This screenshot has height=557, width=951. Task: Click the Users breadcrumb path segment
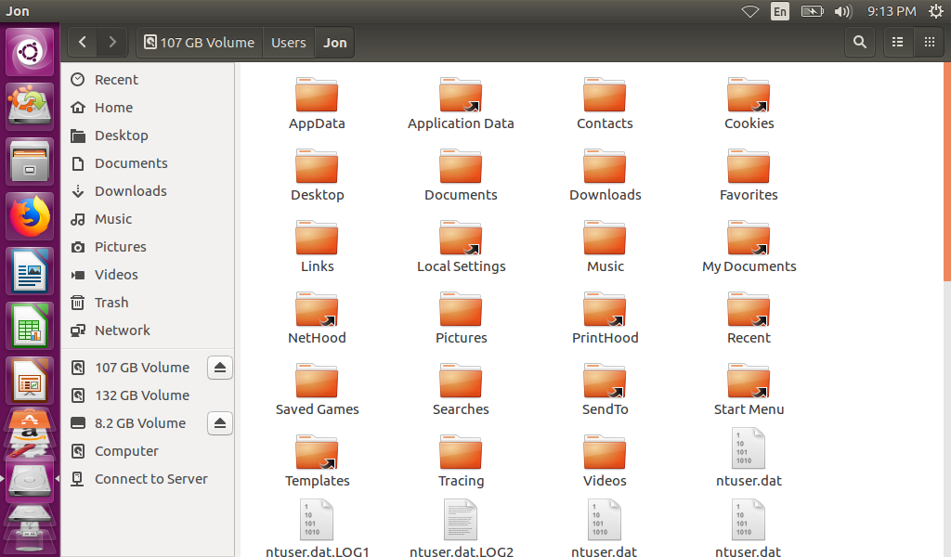pyautogui.click(x=289, y=43)
